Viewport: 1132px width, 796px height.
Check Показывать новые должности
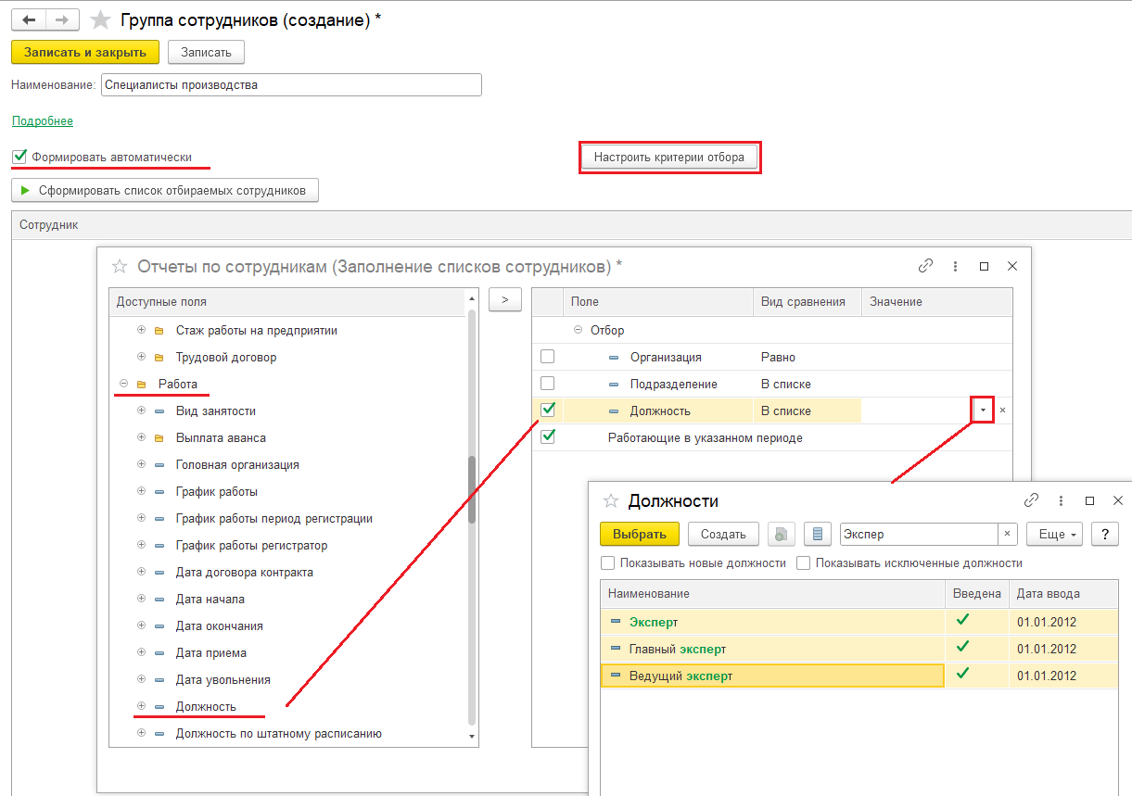tap(608, 562)
